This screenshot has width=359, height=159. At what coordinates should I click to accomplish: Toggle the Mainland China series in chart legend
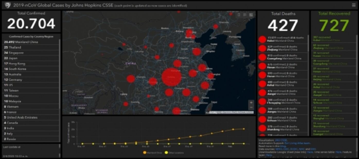point(152,152)
